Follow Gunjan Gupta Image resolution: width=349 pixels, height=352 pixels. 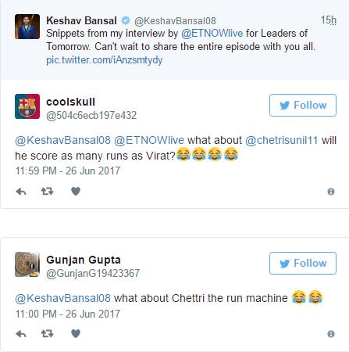pos(303,264)
